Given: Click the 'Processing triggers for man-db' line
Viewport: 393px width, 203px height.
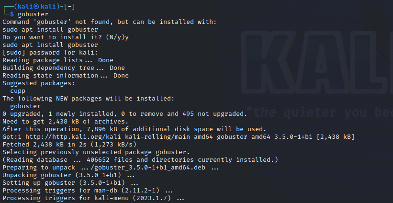Looking at the screenshot, I should click(x=88, y=191).
